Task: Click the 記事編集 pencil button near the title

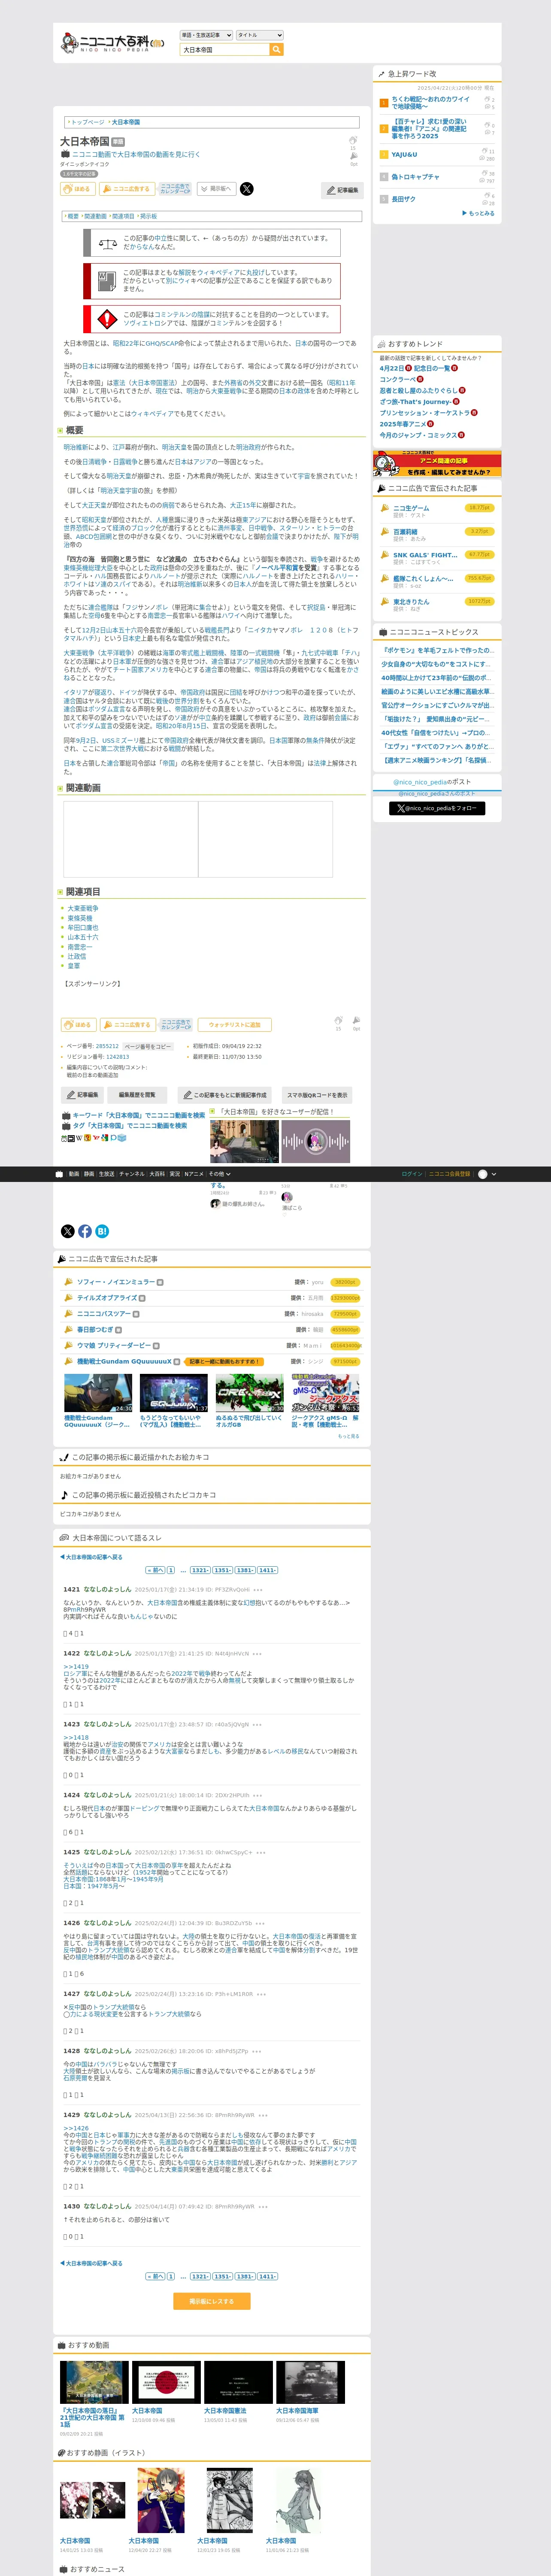Action: click(x=343, y=190)
